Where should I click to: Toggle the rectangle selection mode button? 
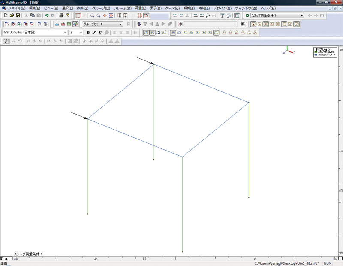pos(78,15)
